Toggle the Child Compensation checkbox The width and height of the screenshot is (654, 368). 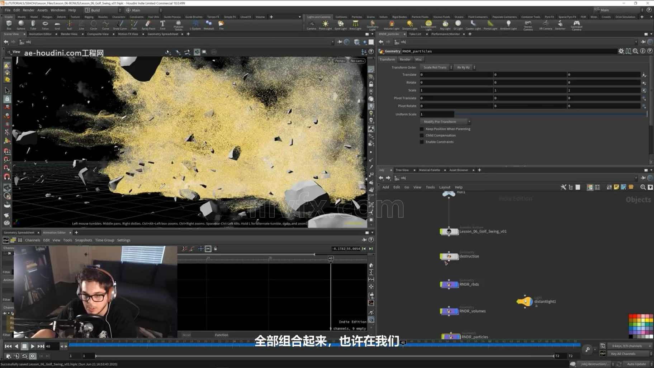tap(422, 136)
